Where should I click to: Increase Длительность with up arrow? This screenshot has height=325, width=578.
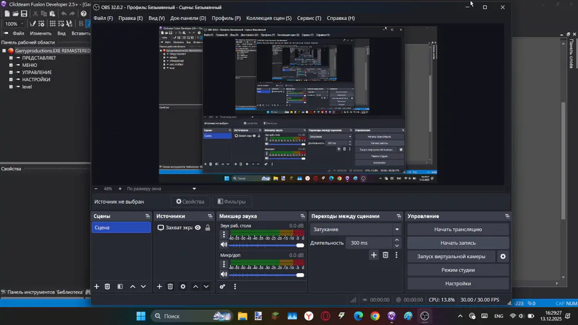tap(397, 240)
